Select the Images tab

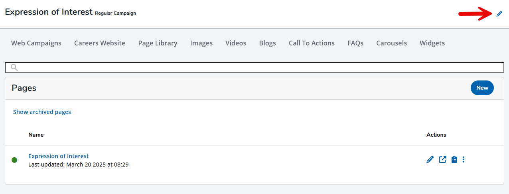coord(201,43)
